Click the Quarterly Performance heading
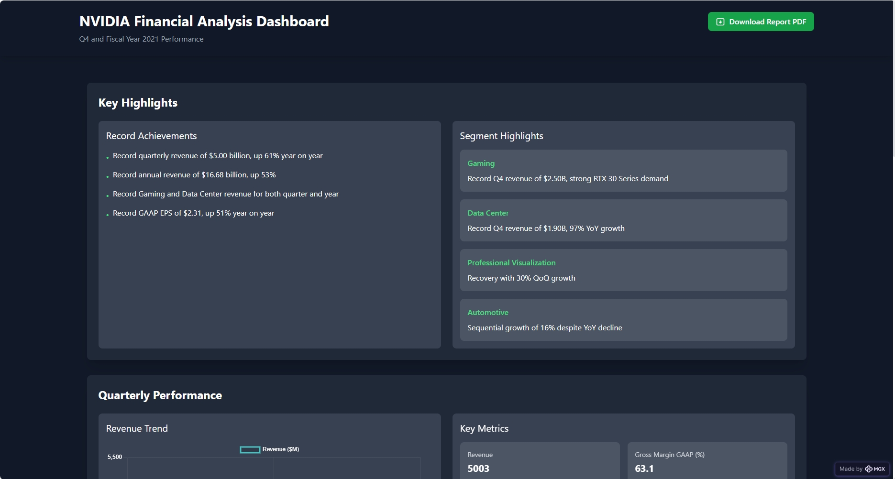 coord(160,395)
